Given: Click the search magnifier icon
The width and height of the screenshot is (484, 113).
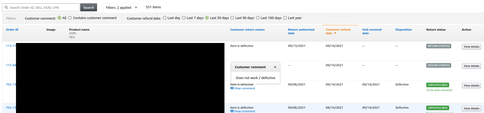Looking at the screenshot, I should coord(6,7).
